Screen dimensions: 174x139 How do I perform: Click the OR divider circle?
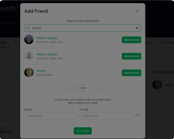coord(83,88)
